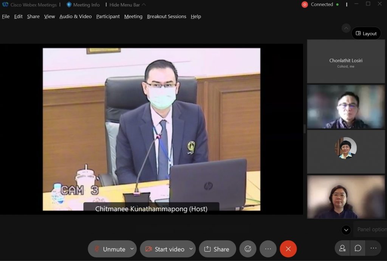Select Chonlathit Losiri participant tile

click(x=346, y=62)
